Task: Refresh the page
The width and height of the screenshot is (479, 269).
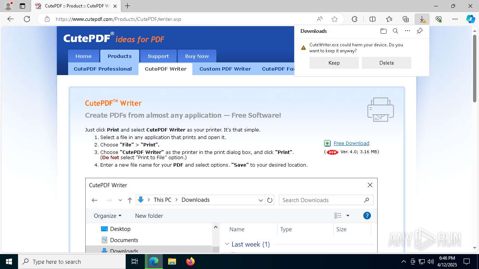Action: click(27, 19)
